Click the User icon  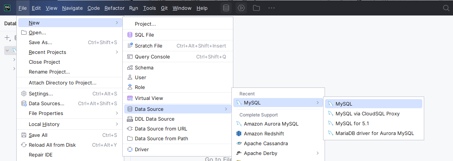pos(130,78)
